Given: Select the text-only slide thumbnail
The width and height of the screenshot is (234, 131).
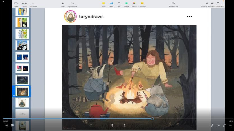Looking at the screenshot, I should (x=22, y=114).
